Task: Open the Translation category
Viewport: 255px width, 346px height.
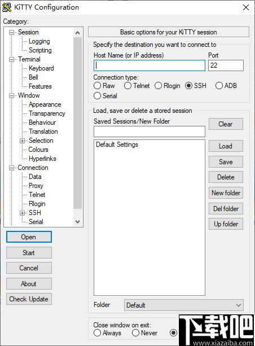Action: 43,132
